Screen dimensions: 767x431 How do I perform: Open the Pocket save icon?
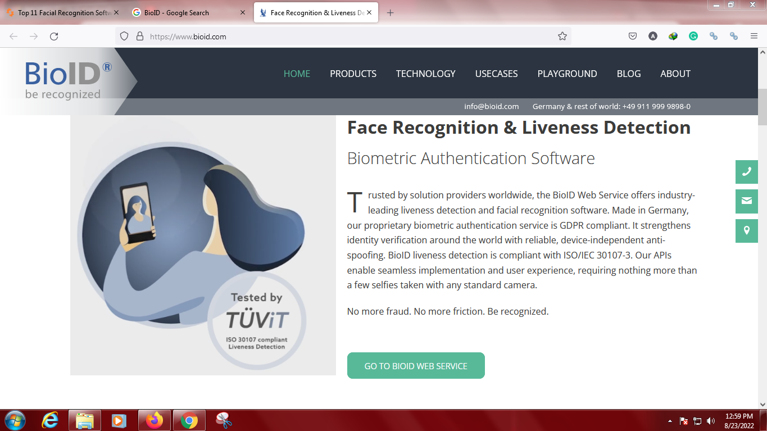coord(632,36)
